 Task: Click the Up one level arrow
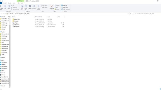click(x=5, y=14)
